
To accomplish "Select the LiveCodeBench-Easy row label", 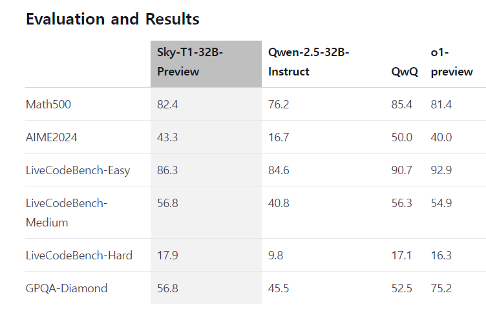I will pos(78,170).
